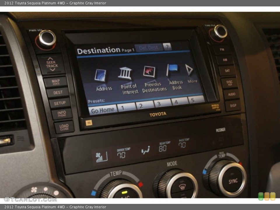Click the LOAD CLOSE button

click(64, 127)
